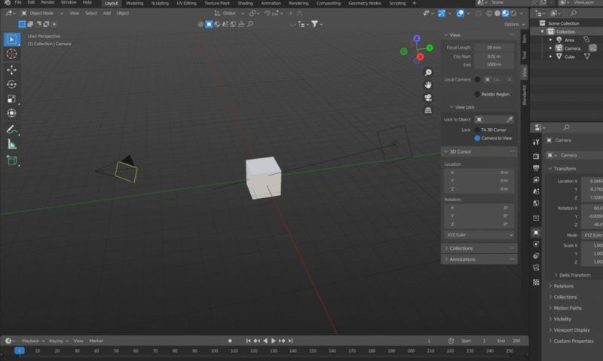Screen dimensions: 603x361
Task: Expand the Cube item in outliner
Action: (550, 57)
